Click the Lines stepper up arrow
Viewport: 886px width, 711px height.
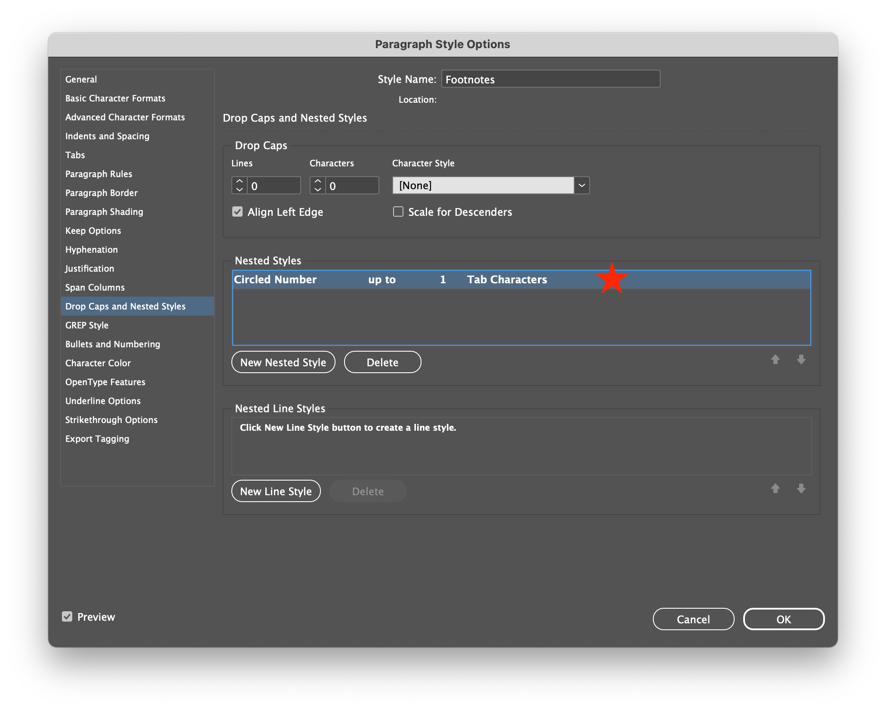coord(239,181)
